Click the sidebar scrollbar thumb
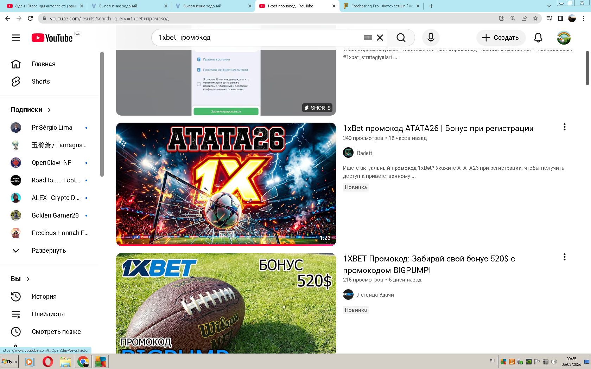 (102, 114)
